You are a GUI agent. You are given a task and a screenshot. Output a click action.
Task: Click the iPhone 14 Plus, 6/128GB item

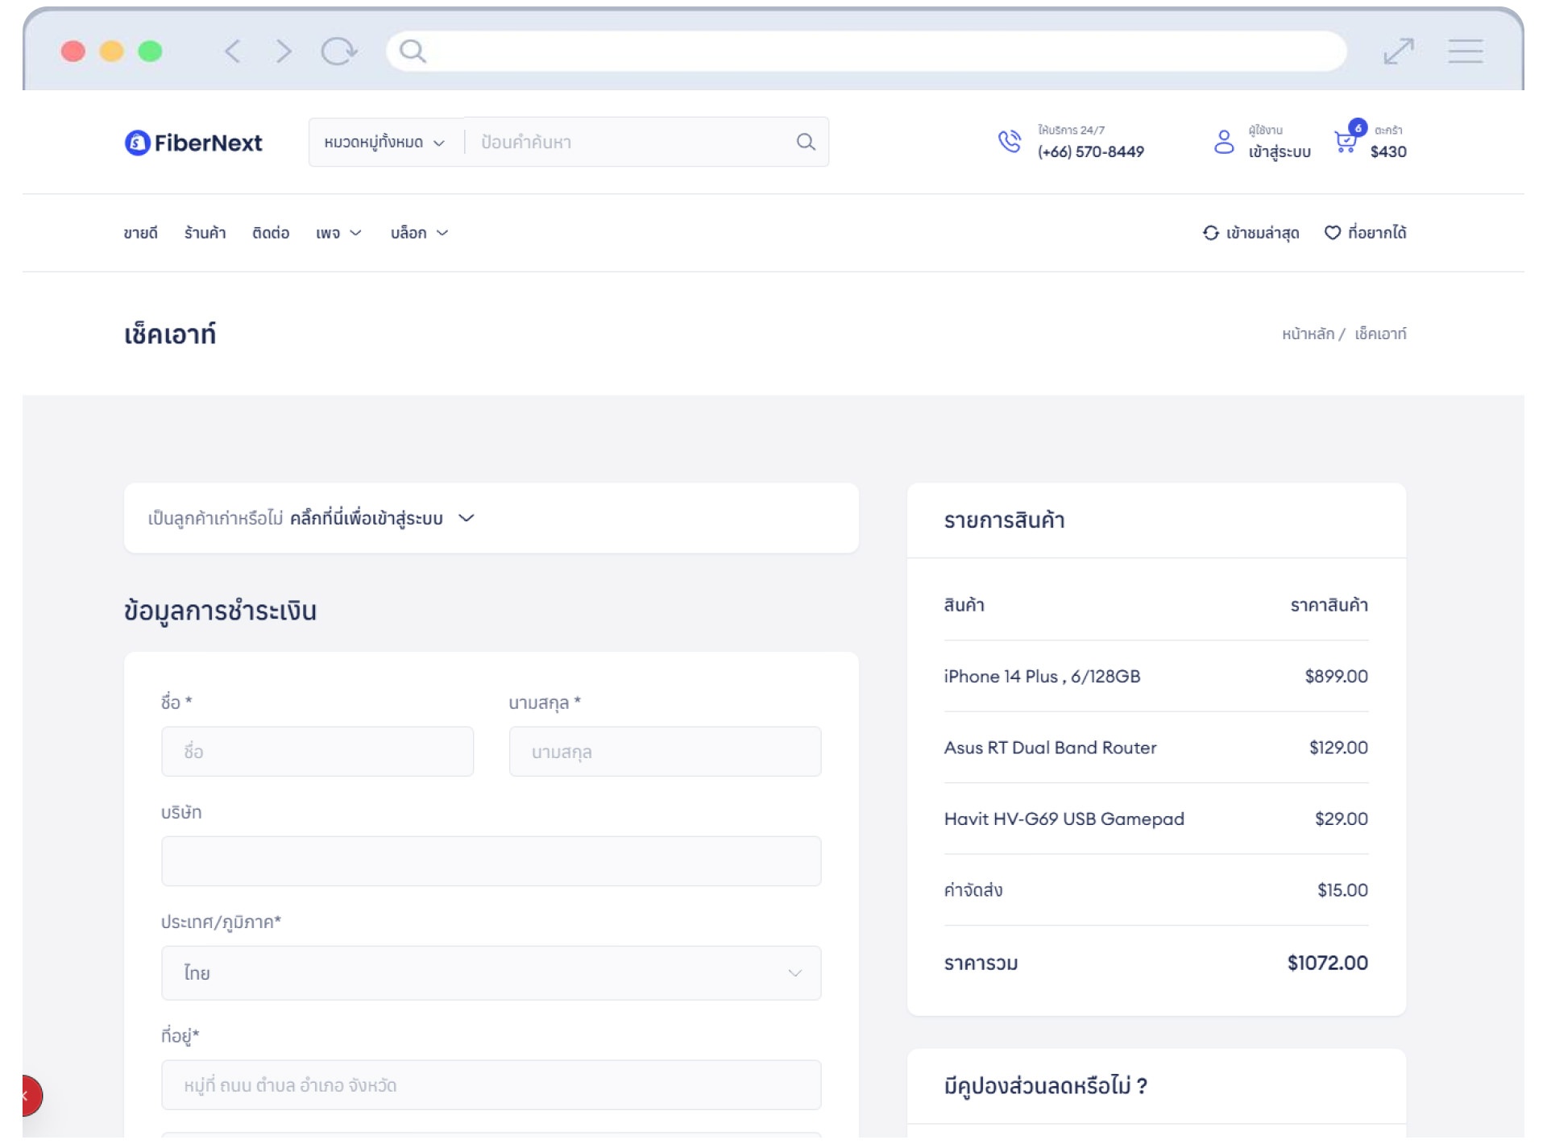1042,676
